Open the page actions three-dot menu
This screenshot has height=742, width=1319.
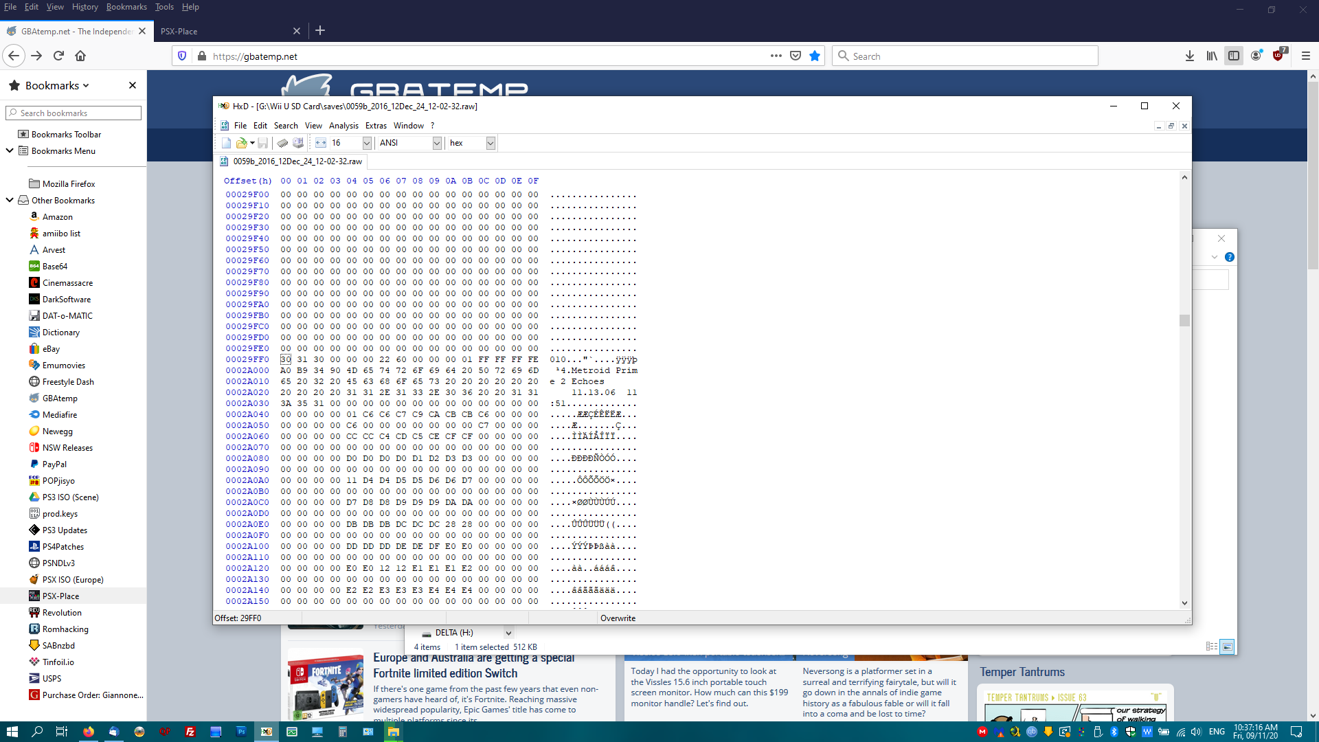[x=776, y=56]
